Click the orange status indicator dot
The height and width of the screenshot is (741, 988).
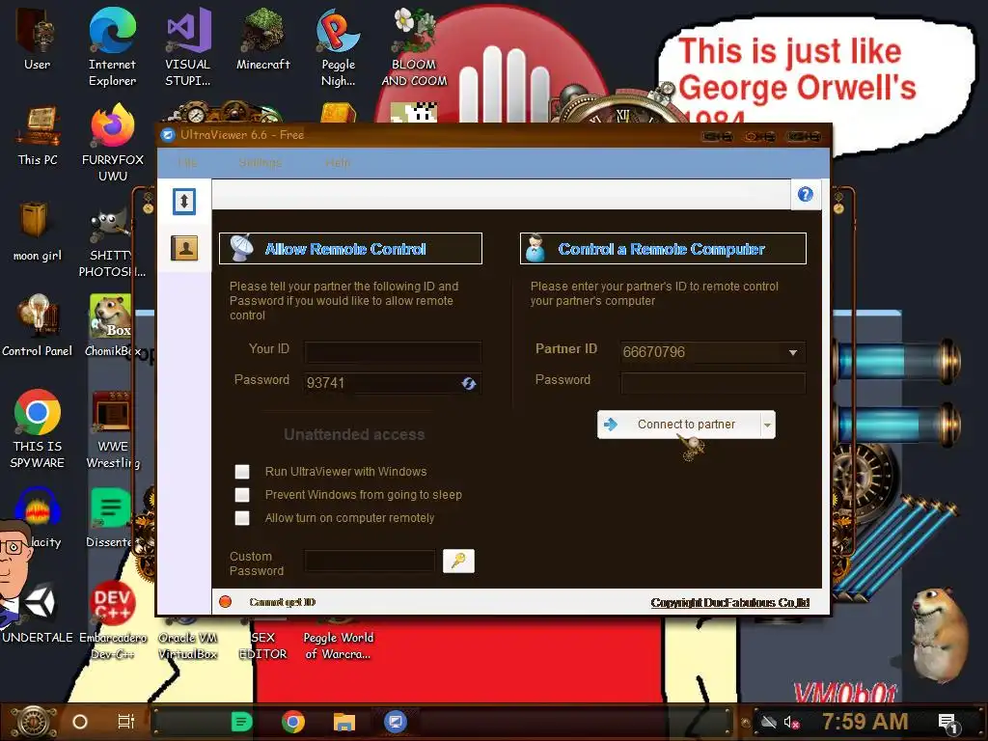[x=225, y=602]
